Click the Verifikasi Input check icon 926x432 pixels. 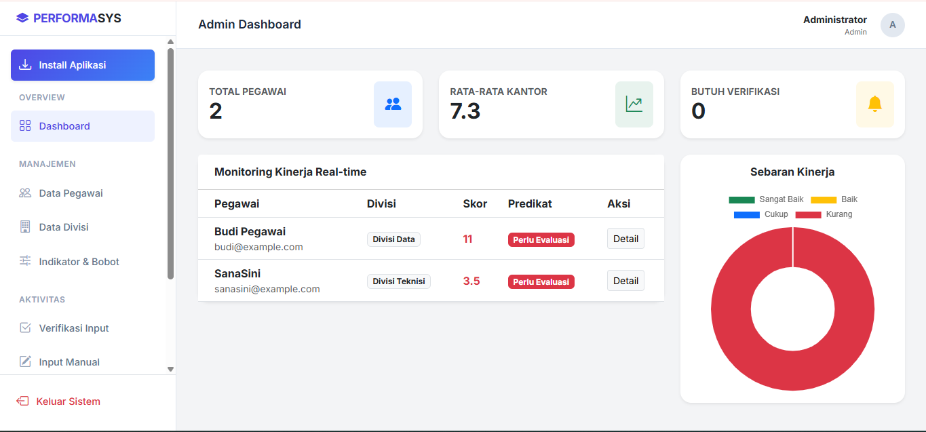coord(25,328)
